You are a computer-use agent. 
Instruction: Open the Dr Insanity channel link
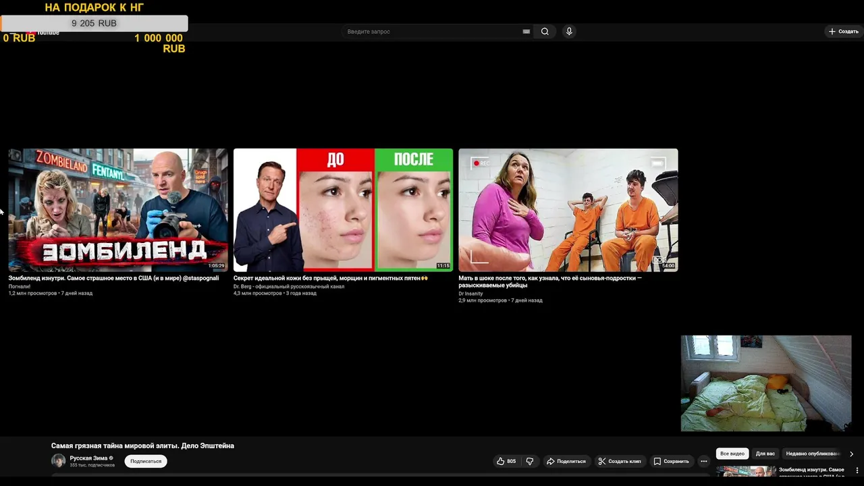[x=471, y=294]
